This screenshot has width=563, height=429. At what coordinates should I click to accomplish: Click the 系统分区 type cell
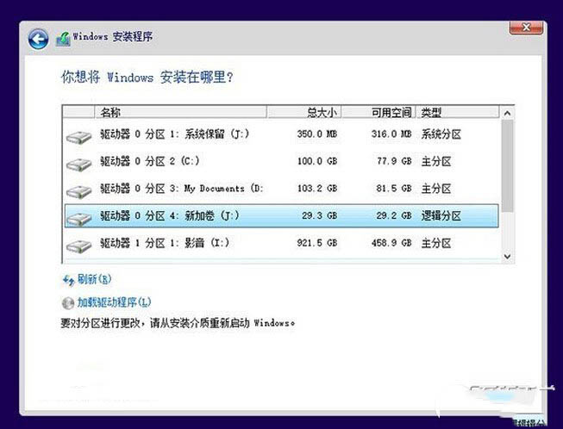coord(441,134)
